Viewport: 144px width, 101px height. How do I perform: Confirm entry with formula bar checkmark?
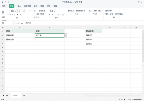pos(19,23)
